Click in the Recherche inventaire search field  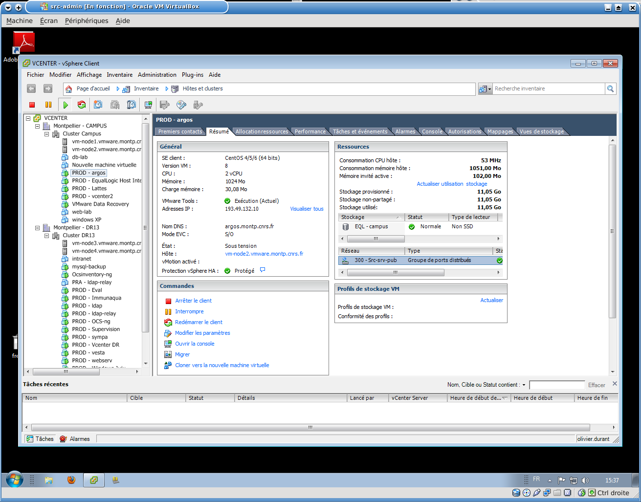[548, 89]
